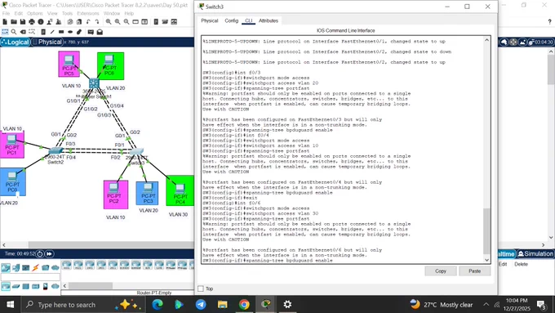Click the Paste icon in main toolbar
The width and height of the screenshot is (555, 313).
coord(79,22)
